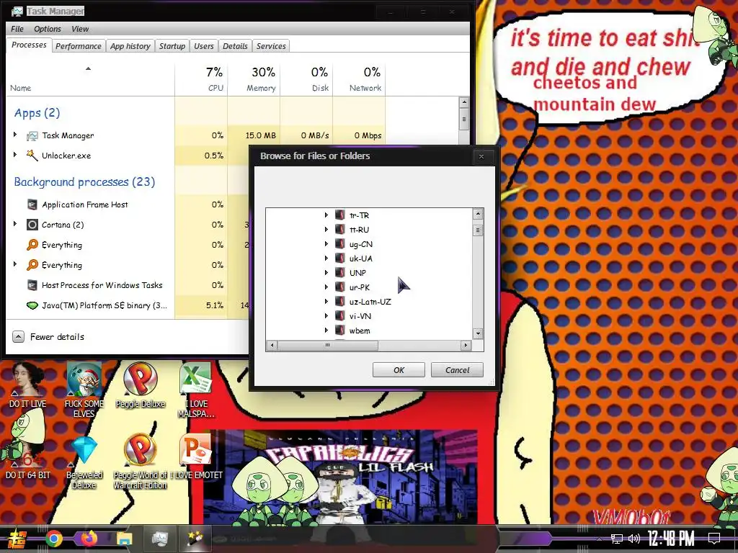Click the first Everything magnifier icon
Screen dimensions: 738x553
coord(32,245)
